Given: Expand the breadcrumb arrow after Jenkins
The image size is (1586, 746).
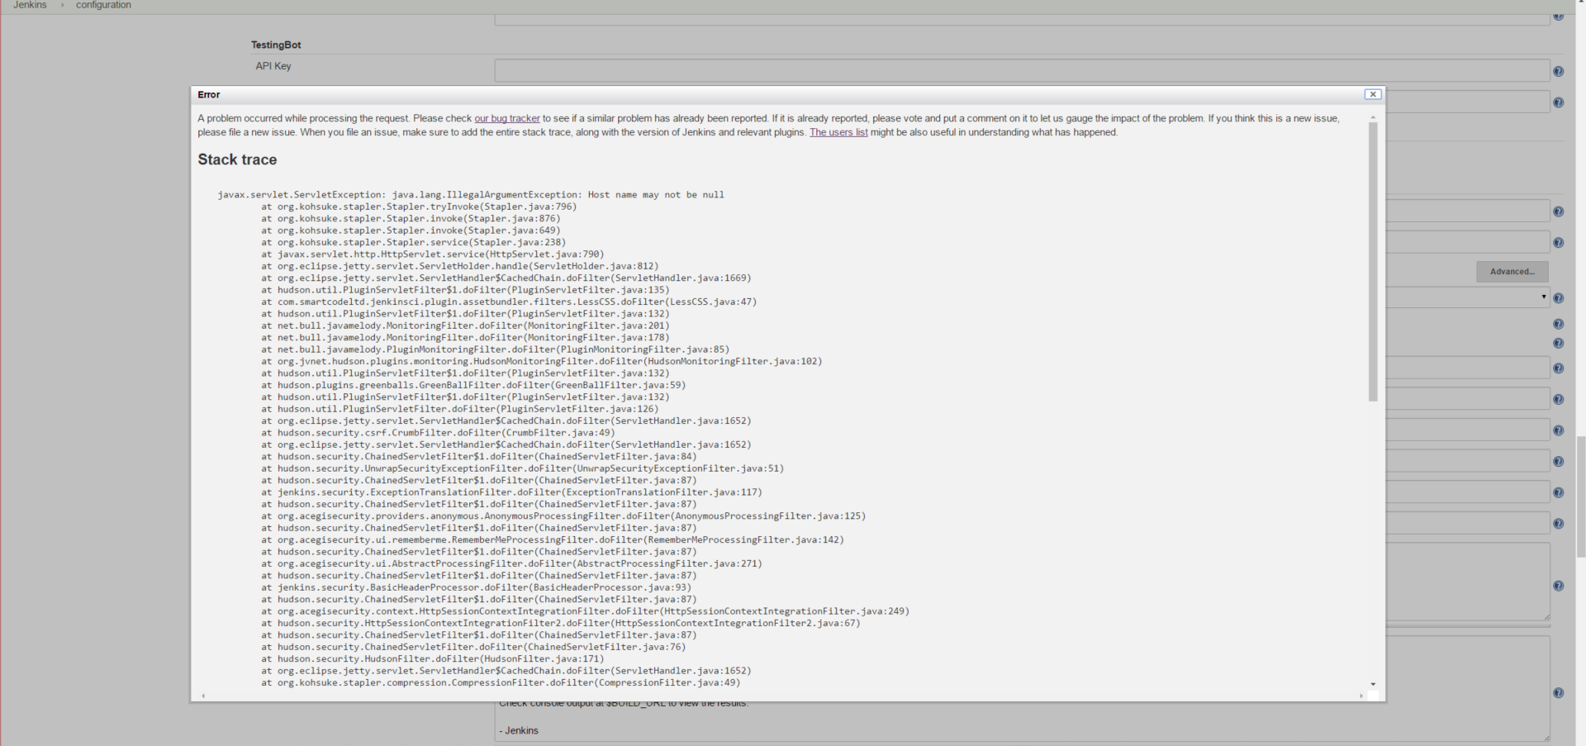Looking at the screenshot, I should [x=62, y=5].
